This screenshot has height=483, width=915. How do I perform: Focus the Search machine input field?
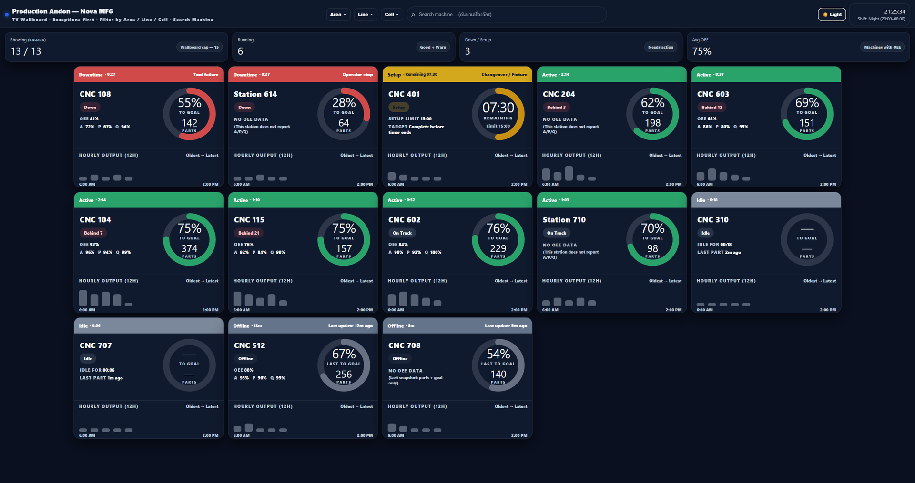pos(507,14)
